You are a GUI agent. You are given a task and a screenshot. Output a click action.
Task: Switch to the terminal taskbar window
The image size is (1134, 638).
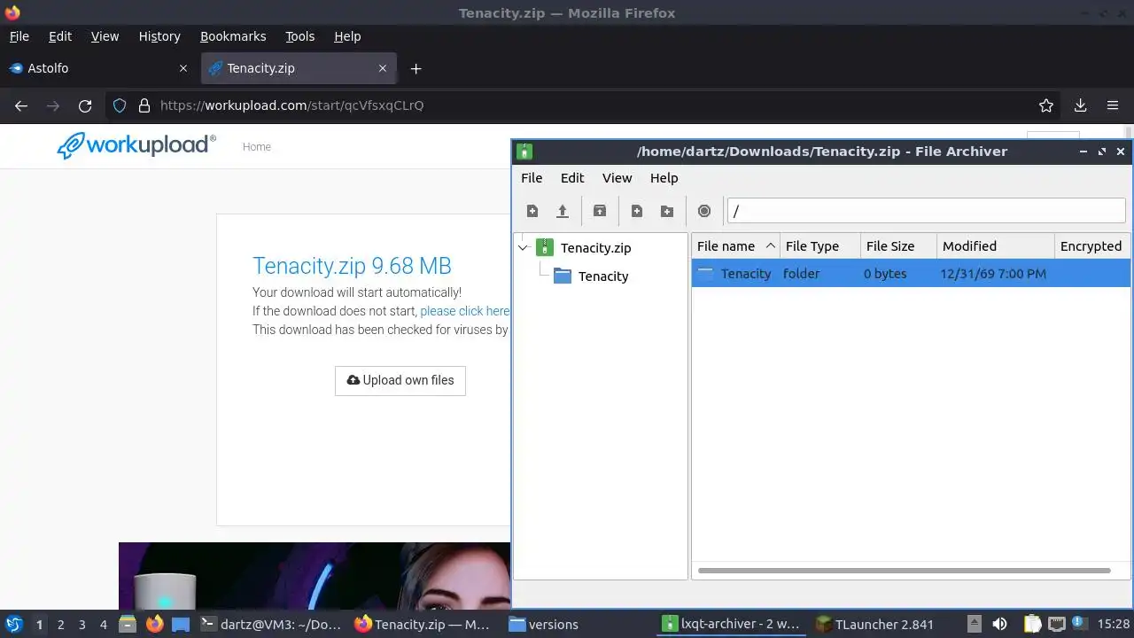pos(271,624)
